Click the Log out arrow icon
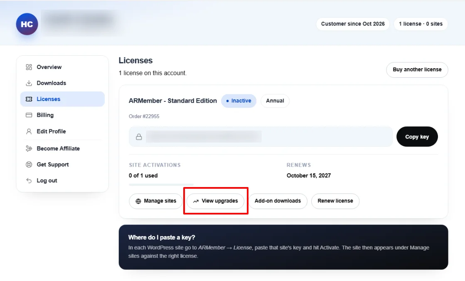 click(x=29, y=180)
